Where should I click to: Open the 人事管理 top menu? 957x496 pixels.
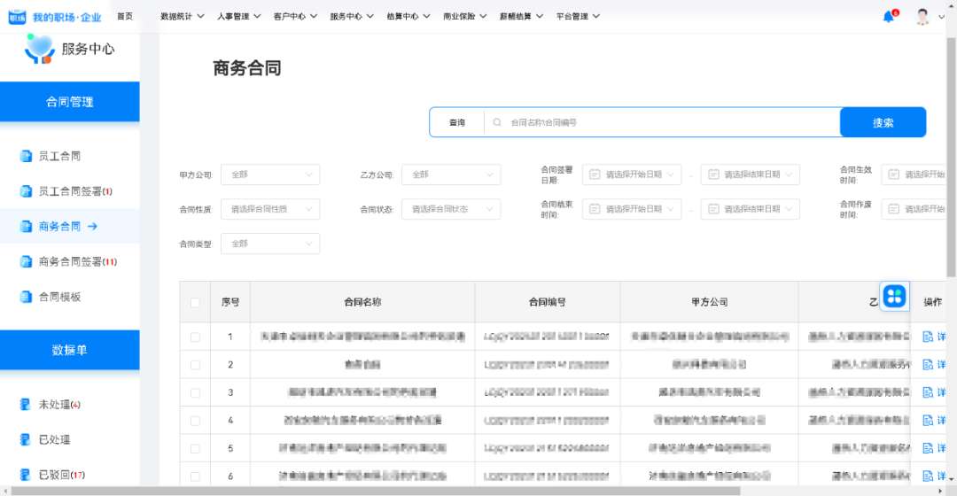pos(238,17)
